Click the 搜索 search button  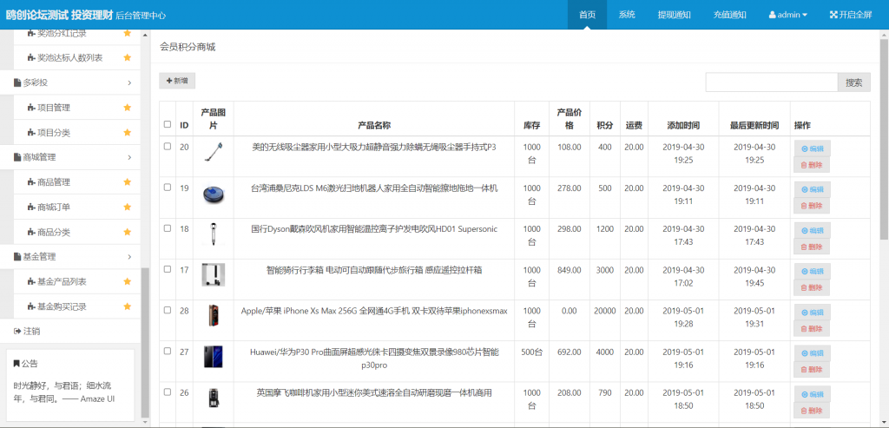[x=854, y=82]
